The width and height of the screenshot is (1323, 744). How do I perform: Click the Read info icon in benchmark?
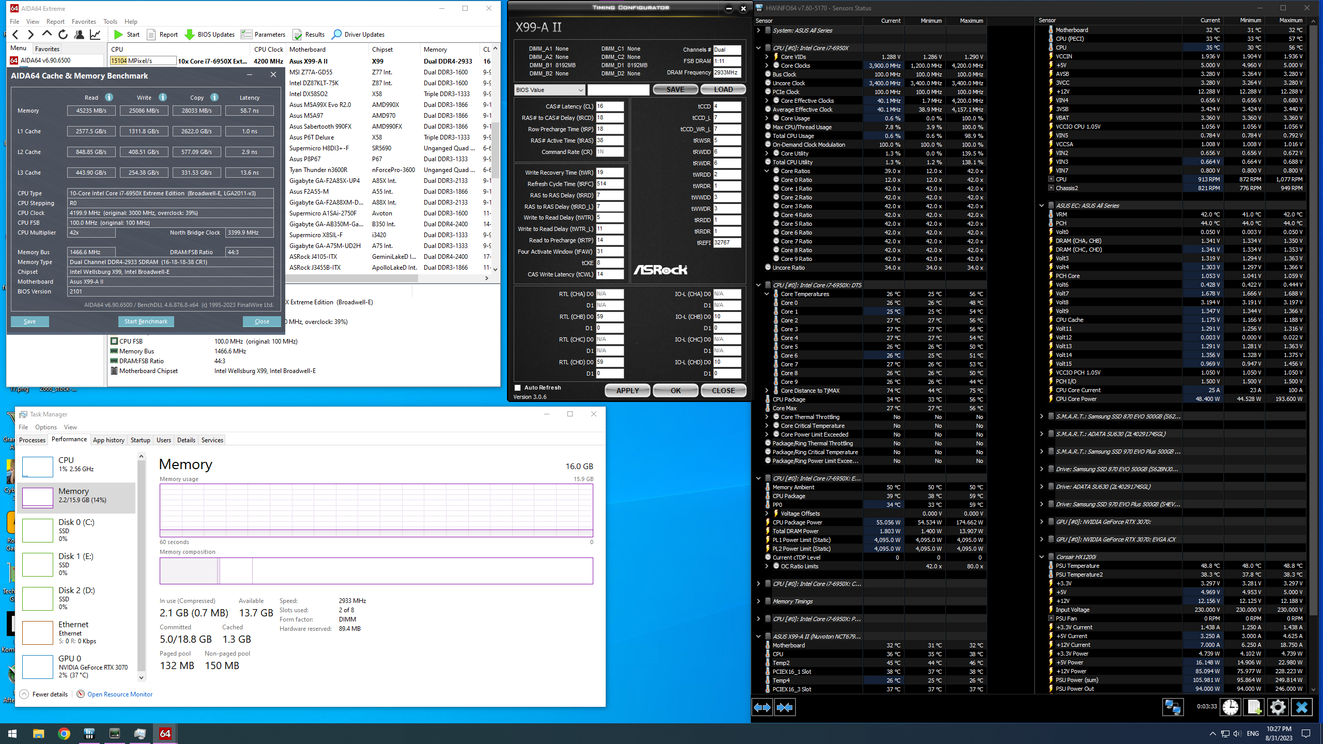[109, 97]
